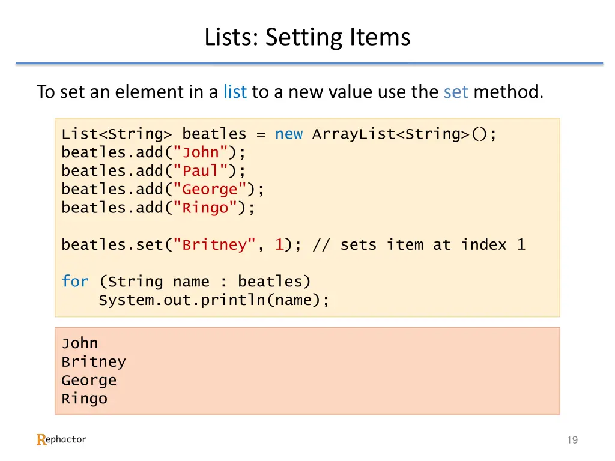
Task: Click the comment '// sets item at index 1'
Action: pos(419,245)
